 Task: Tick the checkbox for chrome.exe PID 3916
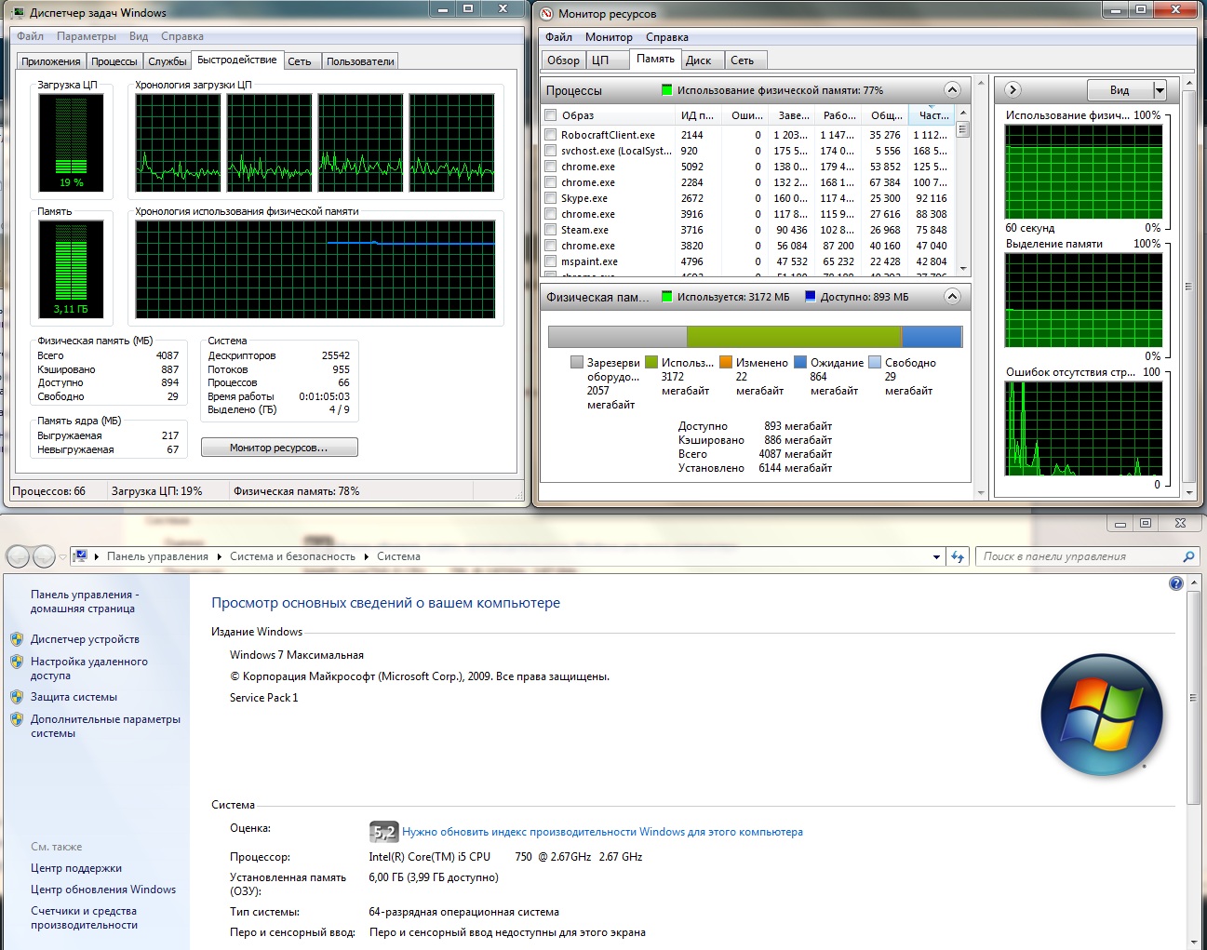pos(551,214)
